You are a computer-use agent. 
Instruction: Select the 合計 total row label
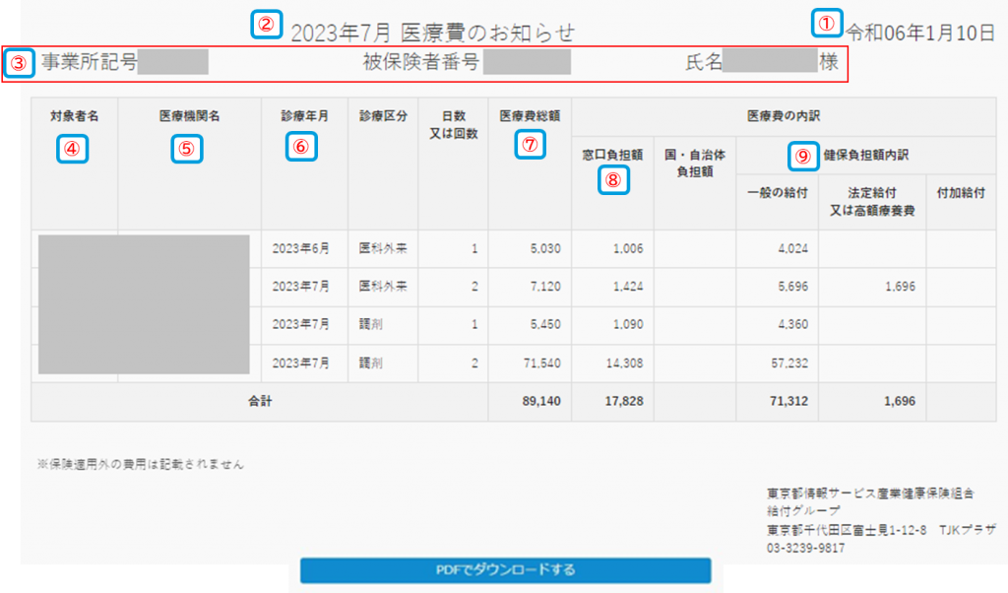(x=260, y=401)
